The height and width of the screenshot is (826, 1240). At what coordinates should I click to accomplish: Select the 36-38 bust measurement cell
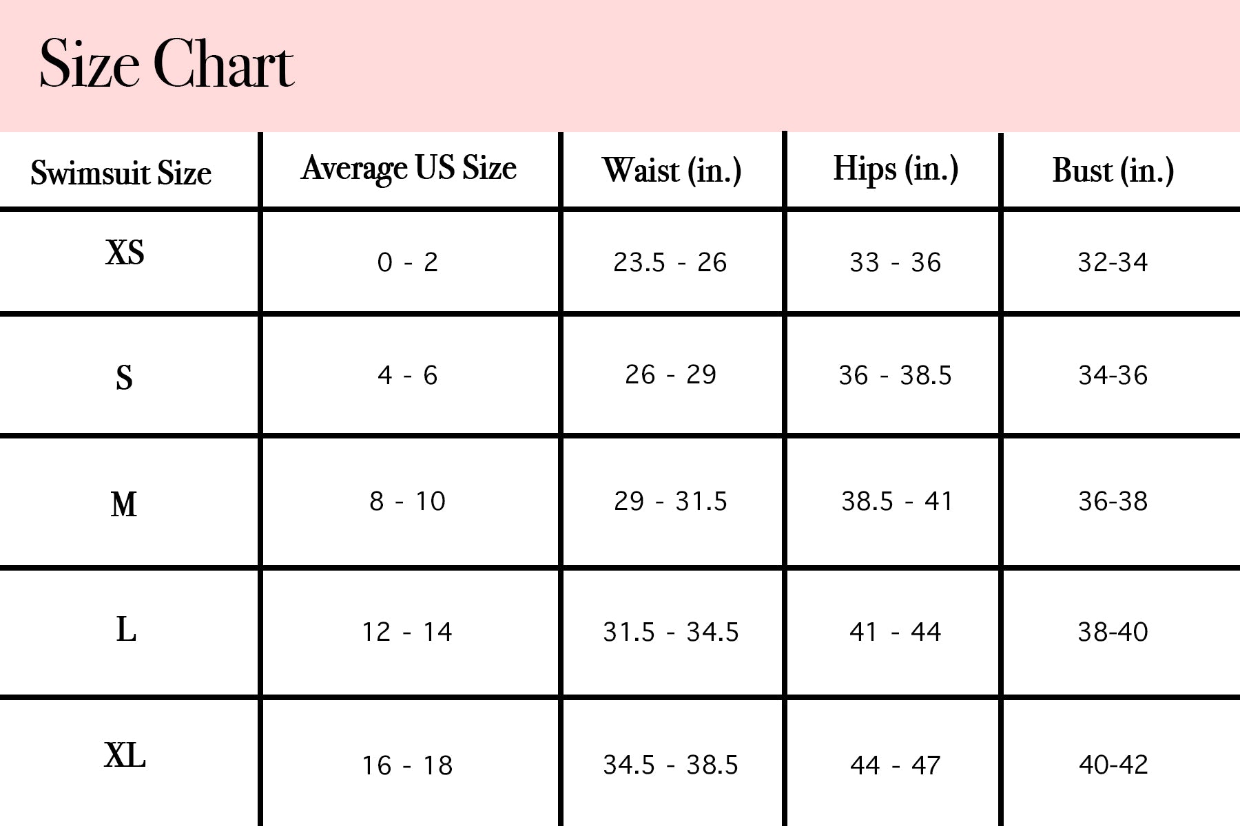1113,502
